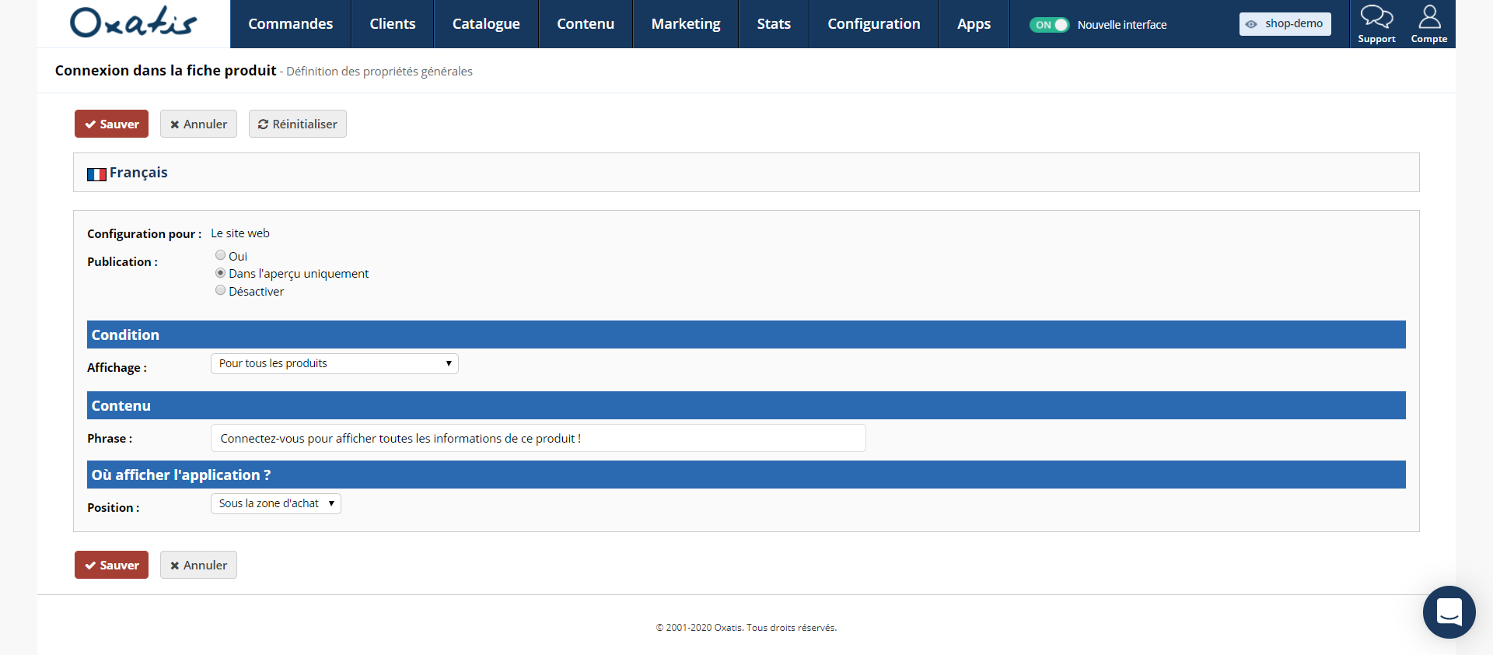Select the Oui publication option
Image resolution: width=1493 pixels, height=655 pixels.
[x=221, y=255]
